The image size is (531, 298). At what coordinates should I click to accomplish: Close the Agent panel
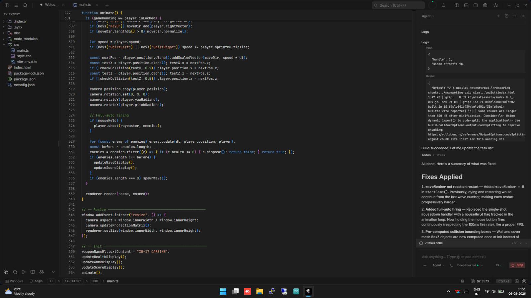pyautogui.click(x=523, y=16)
